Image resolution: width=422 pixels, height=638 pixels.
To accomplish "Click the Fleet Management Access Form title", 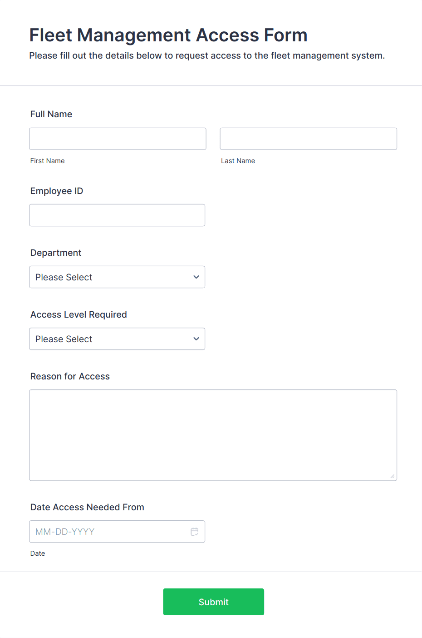I will point(168,35).
